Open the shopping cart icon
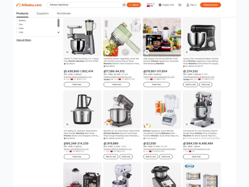Image resolution: width=249 pixels, height=187 pixels. click(x=180, y=5)
